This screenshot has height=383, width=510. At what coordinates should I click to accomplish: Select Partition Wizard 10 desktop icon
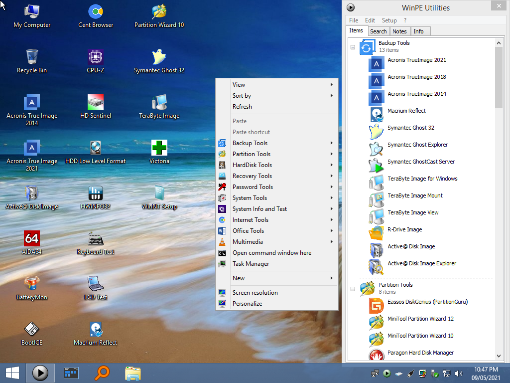pyautogui.click(x=159, y=16)
